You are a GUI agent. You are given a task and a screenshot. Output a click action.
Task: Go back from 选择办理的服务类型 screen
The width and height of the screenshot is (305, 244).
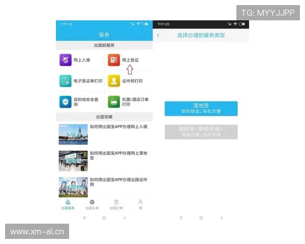158,35
